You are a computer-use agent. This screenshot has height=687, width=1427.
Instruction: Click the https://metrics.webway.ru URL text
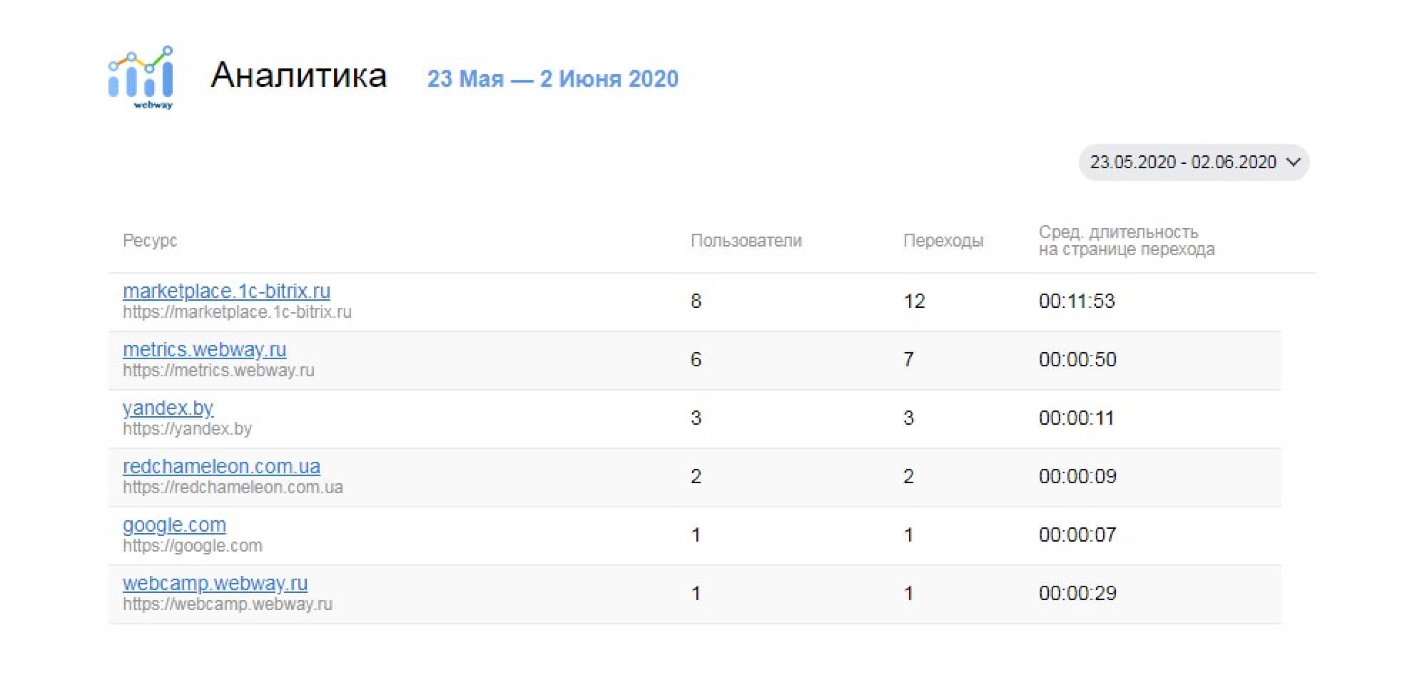[x=218, y=371]
